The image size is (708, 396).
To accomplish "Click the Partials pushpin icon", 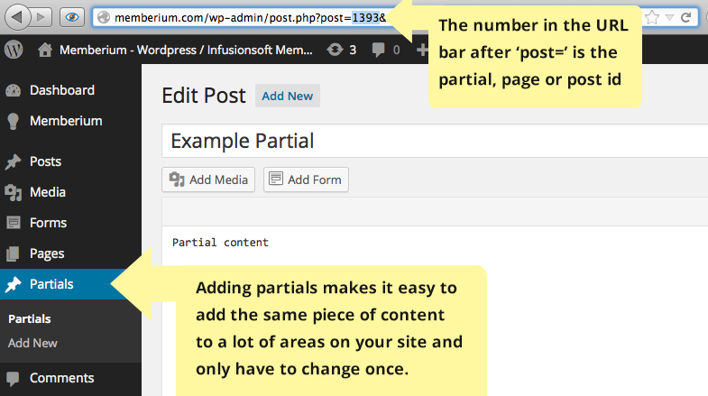I will 14,284.
